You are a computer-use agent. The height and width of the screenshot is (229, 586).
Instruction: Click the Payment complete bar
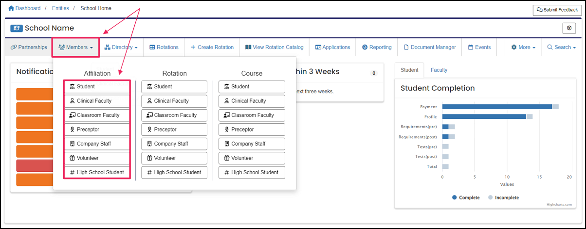(x=497, y=107)
